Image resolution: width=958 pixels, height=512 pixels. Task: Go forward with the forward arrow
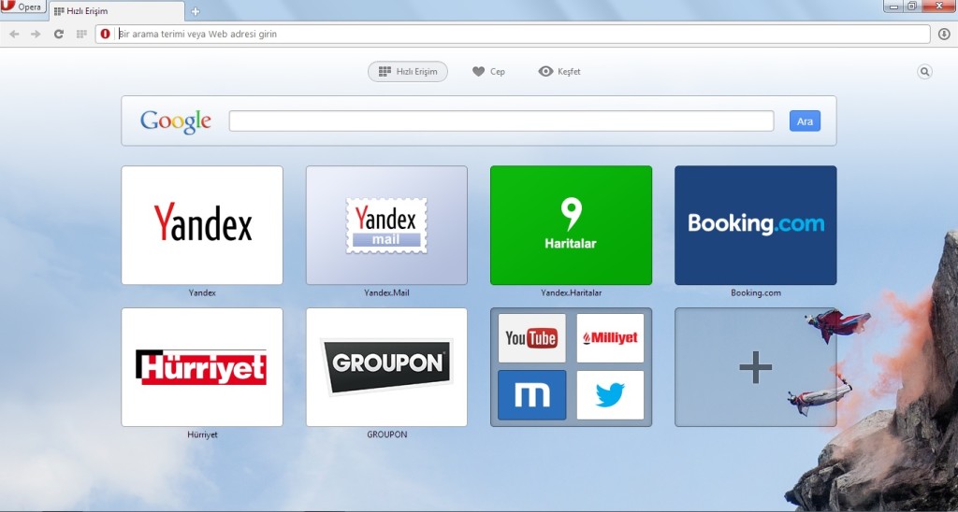[36, 35]
